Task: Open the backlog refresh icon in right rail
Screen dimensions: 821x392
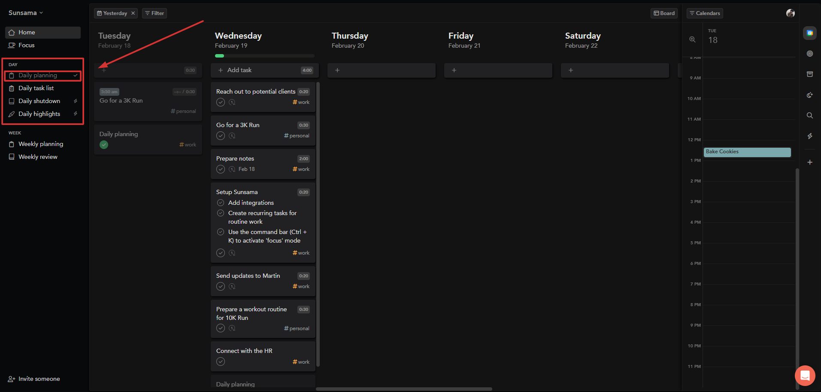Action: (810, 95)
